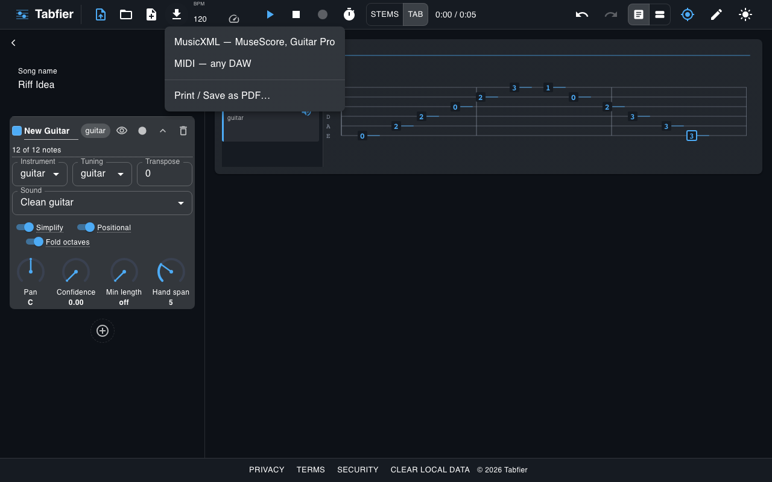Screen dimensions: 772x482
Task: Click the Pan knob
Action: pos(30,271)
